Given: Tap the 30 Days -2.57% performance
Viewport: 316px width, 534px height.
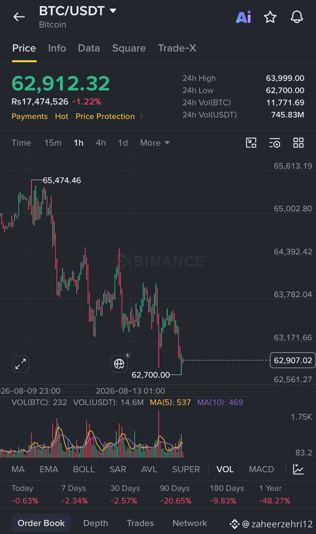Looking at the screenshot, I should point(125,494).
